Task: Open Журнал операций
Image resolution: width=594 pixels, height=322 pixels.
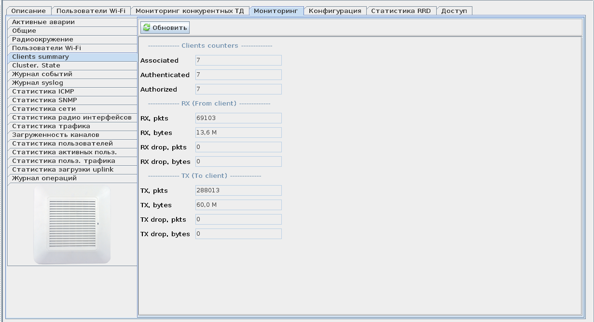Action: pos(72,178)
